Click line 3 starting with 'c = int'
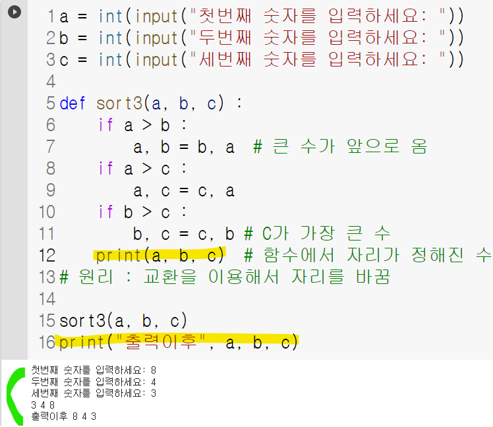Image resolution: width=493 pixels, height=427 pixels. coord(262,59)
